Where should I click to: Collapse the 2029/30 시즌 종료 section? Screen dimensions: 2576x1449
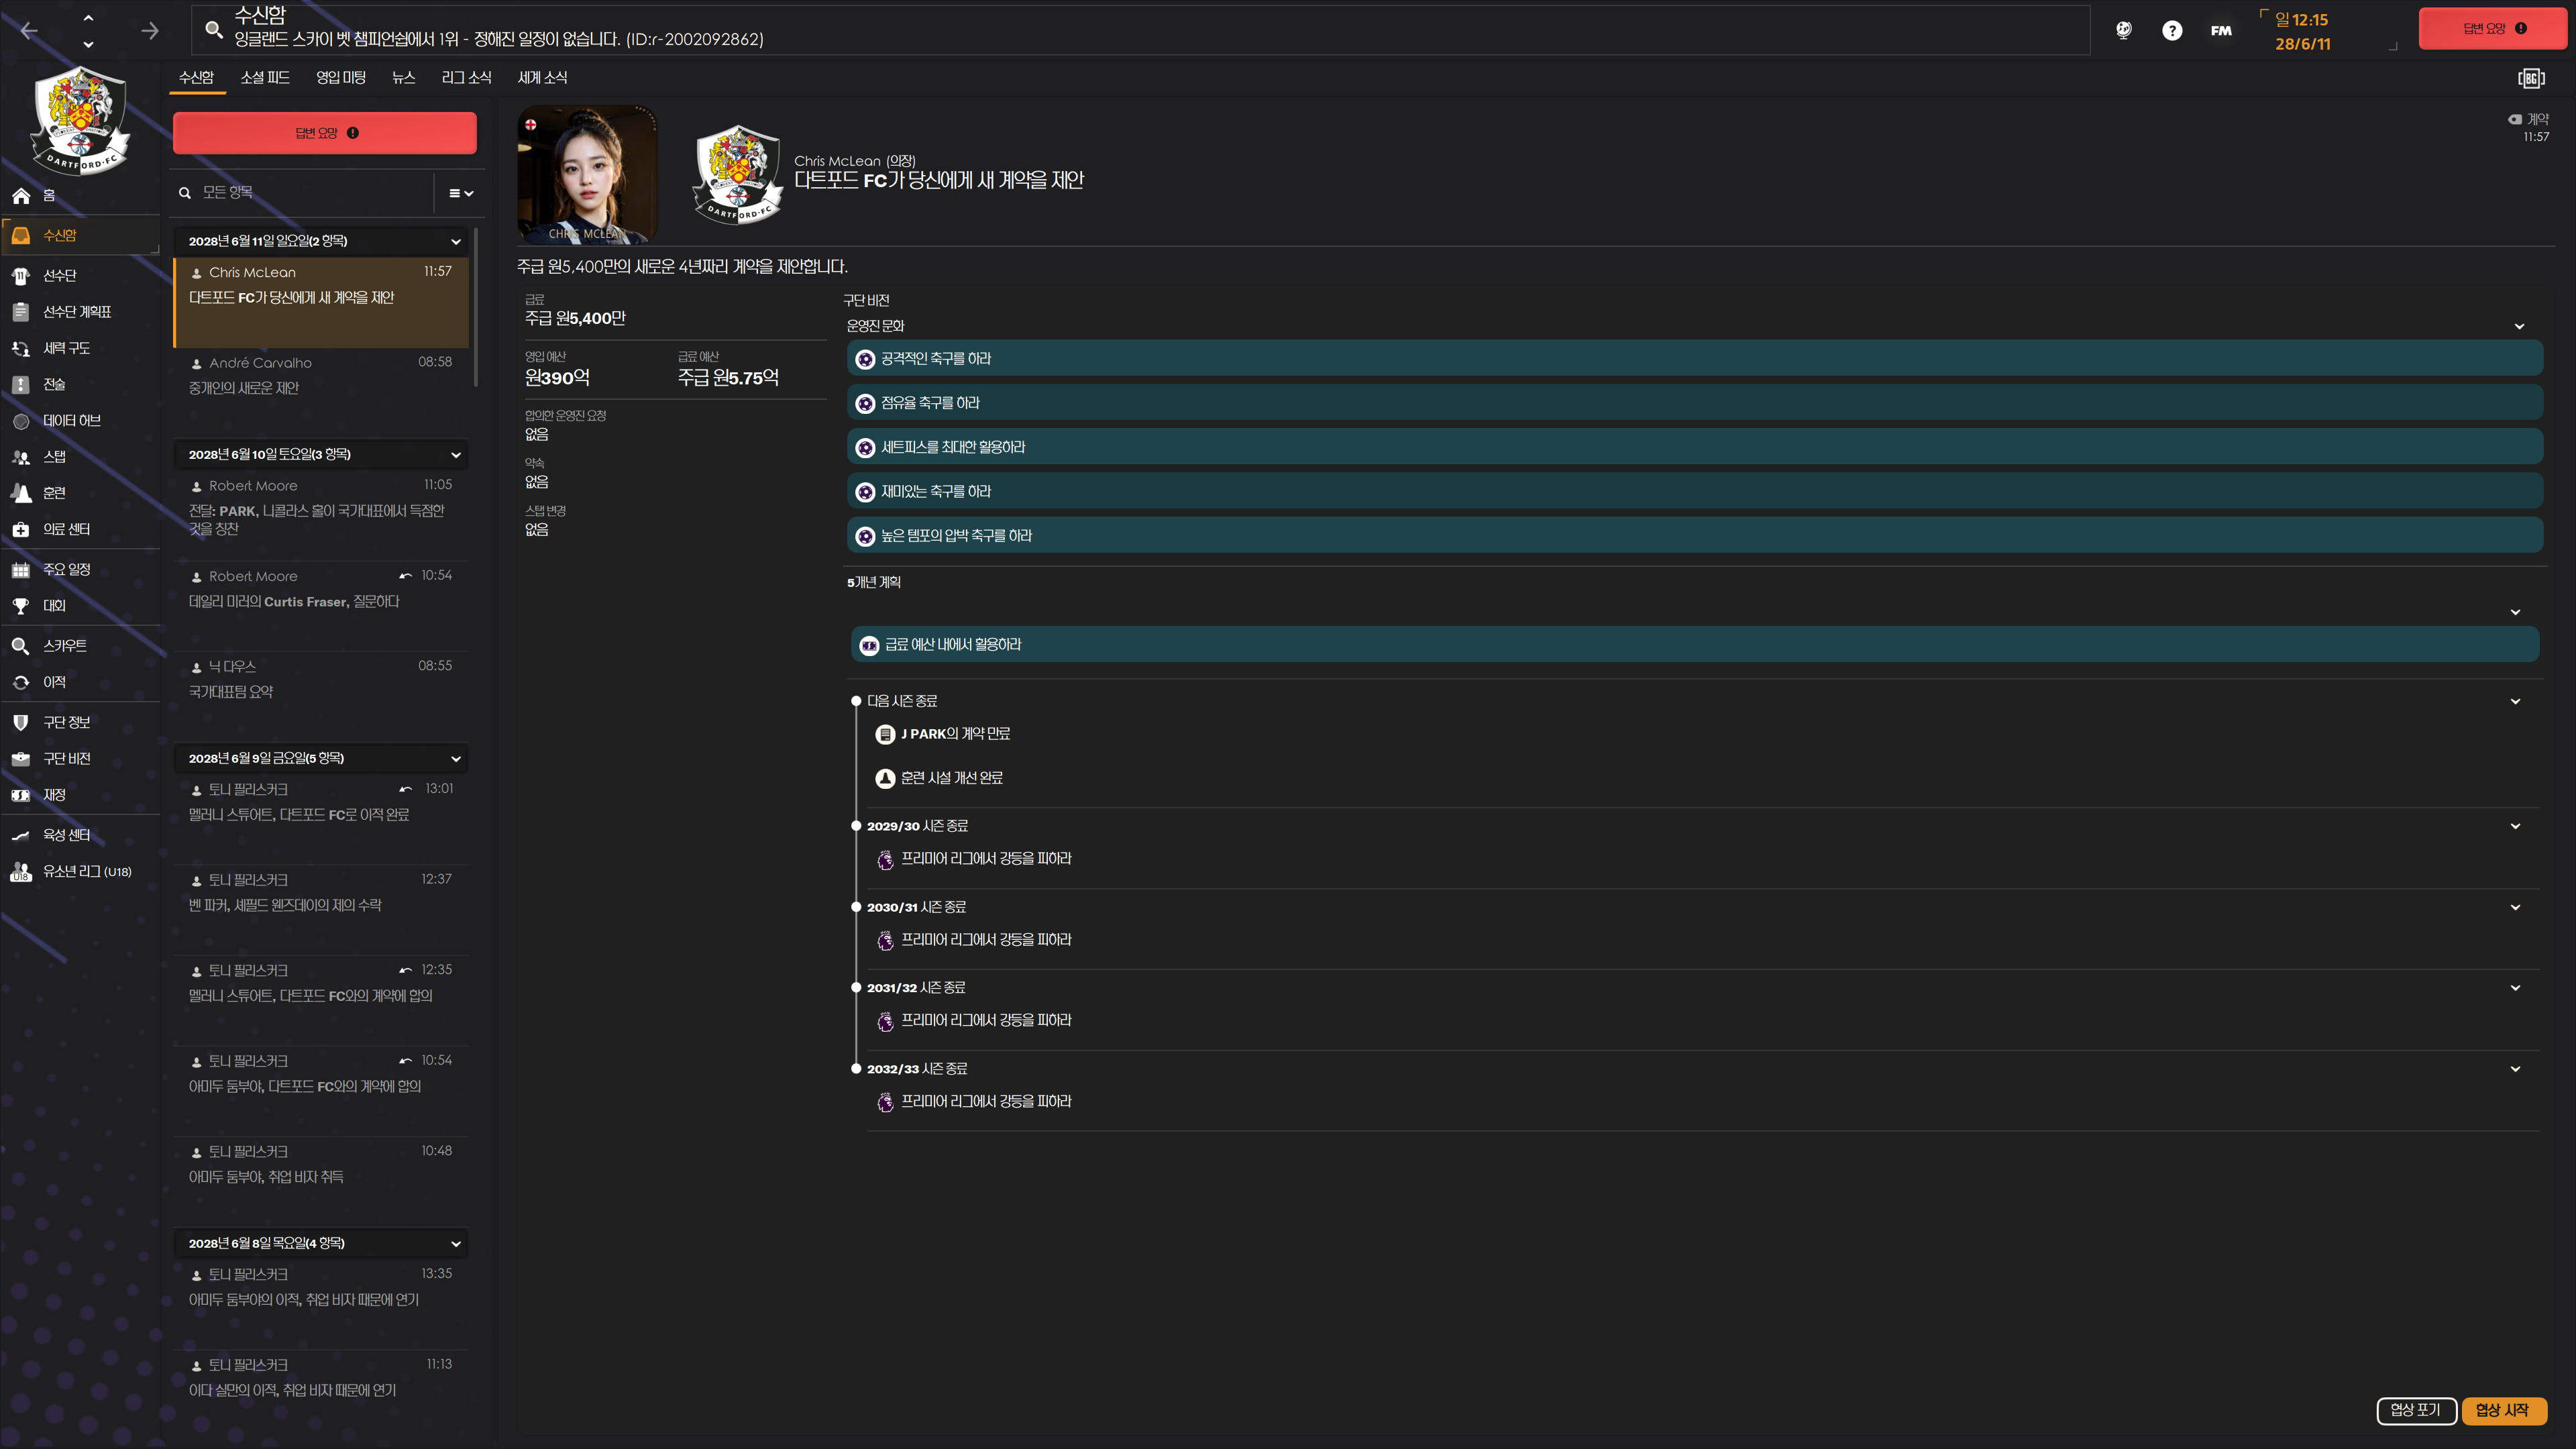click(x=2515, y=826)
